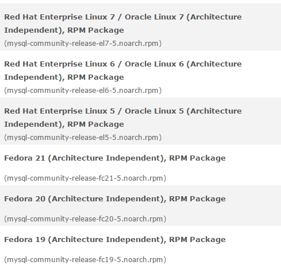Click "Independent), RPM Package" under Linux 6 heading
281x269 pixels.
coord(64,77)
